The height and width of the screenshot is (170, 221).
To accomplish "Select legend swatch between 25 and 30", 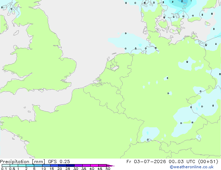I will pos(70,165).
